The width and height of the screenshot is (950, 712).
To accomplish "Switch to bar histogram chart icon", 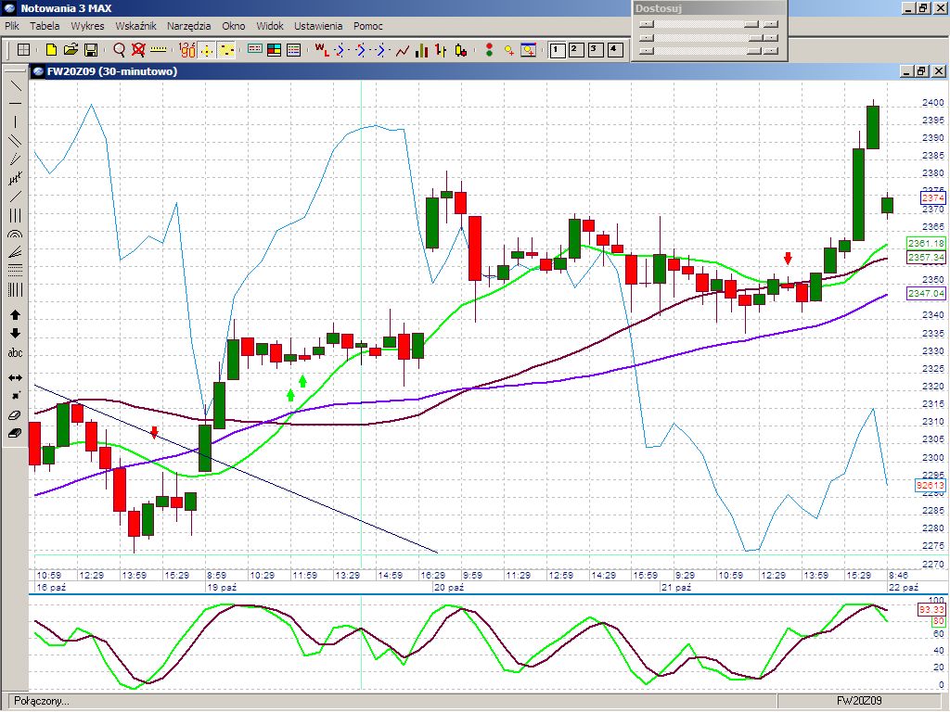I will coord(422,50).
